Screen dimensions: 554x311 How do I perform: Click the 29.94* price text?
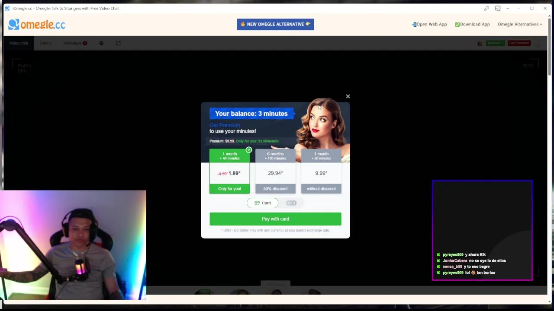pos(275,173)
